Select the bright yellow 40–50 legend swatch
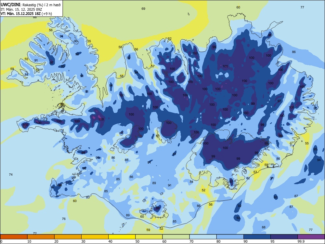Image resolution: width=325 pixels, height=244 pixels. [122, 237]
